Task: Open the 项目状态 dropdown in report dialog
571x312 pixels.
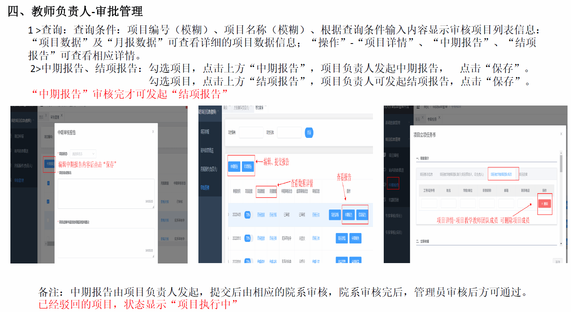Action: click(83, 154)
